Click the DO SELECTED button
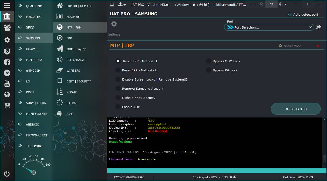Screen dimensions: 327x181 click(x=296, y=109)
